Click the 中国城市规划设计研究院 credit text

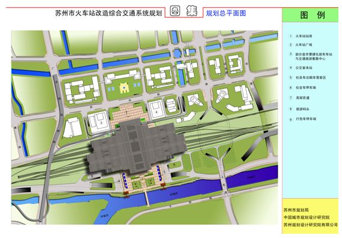point(306,218)
